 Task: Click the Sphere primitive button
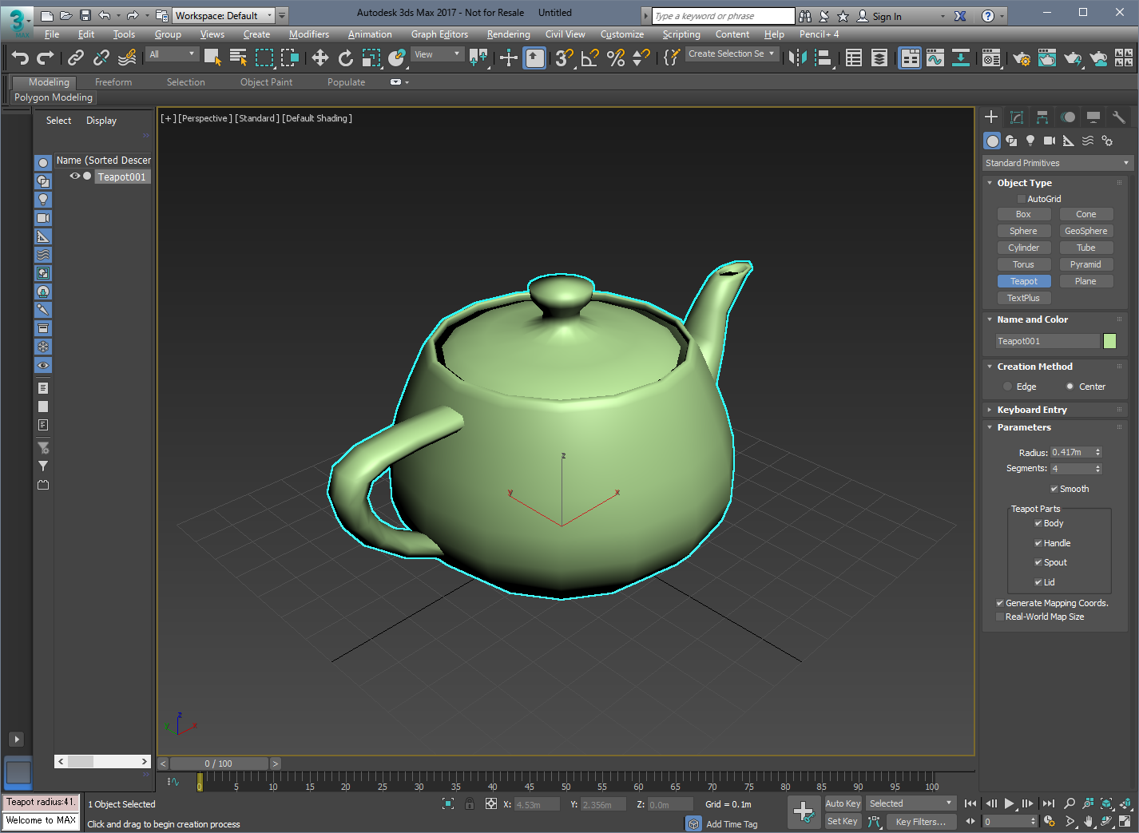coord(1023,231)
